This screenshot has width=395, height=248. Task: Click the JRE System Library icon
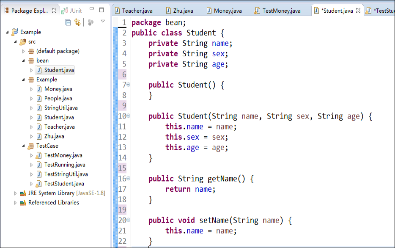tap(23, 193)
